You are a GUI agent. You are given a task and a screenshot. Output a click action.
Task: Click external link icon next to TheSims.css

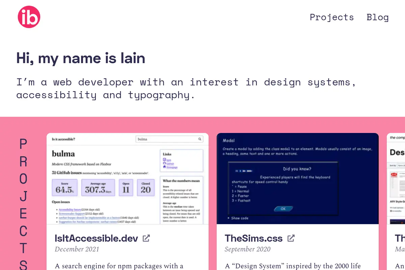coord(291,238)
